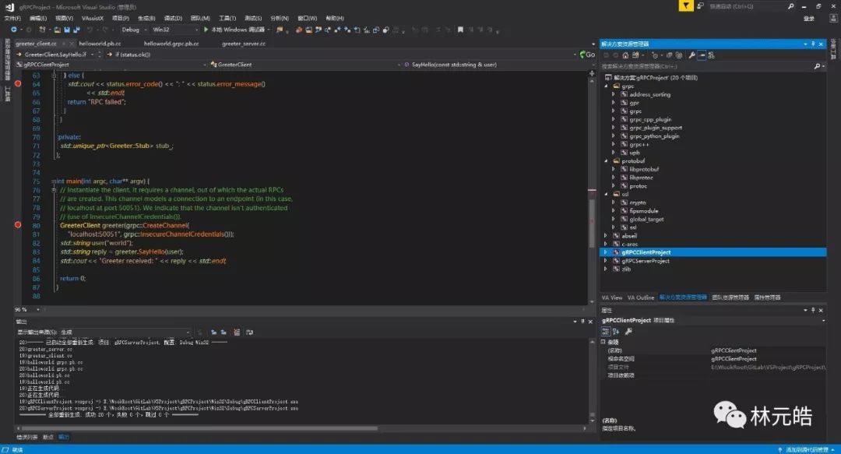Open the VAssistX menu
This screenshot has height=454, width=841.
click(91, 18)
